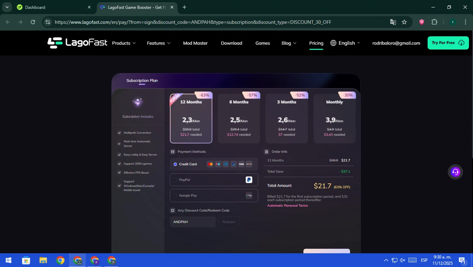Click the Google Pay logo icon
Screen dimensions: 473x267
(249, 195)
